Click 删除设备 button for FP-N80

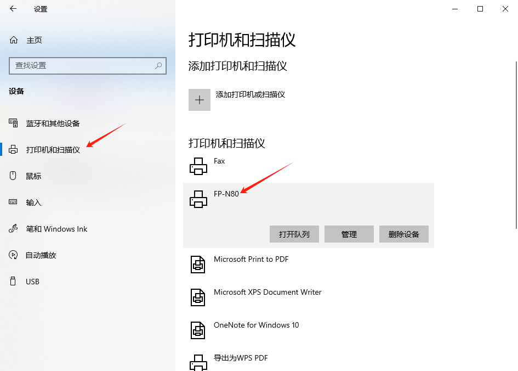click(x=403, y=234)
